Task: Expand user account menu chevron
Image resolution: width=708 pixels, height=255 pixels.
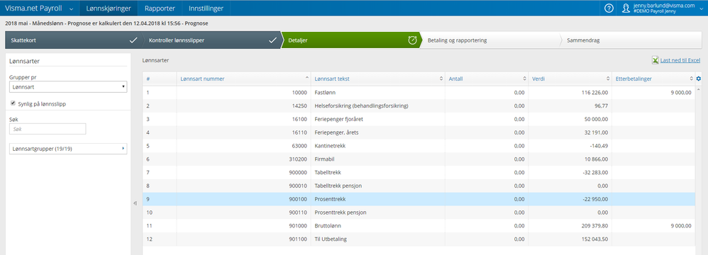Action: click(x=701, y=8)
